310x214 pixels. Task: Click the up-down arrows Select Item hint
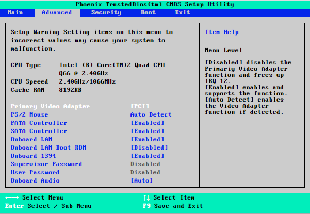[169, 197]
